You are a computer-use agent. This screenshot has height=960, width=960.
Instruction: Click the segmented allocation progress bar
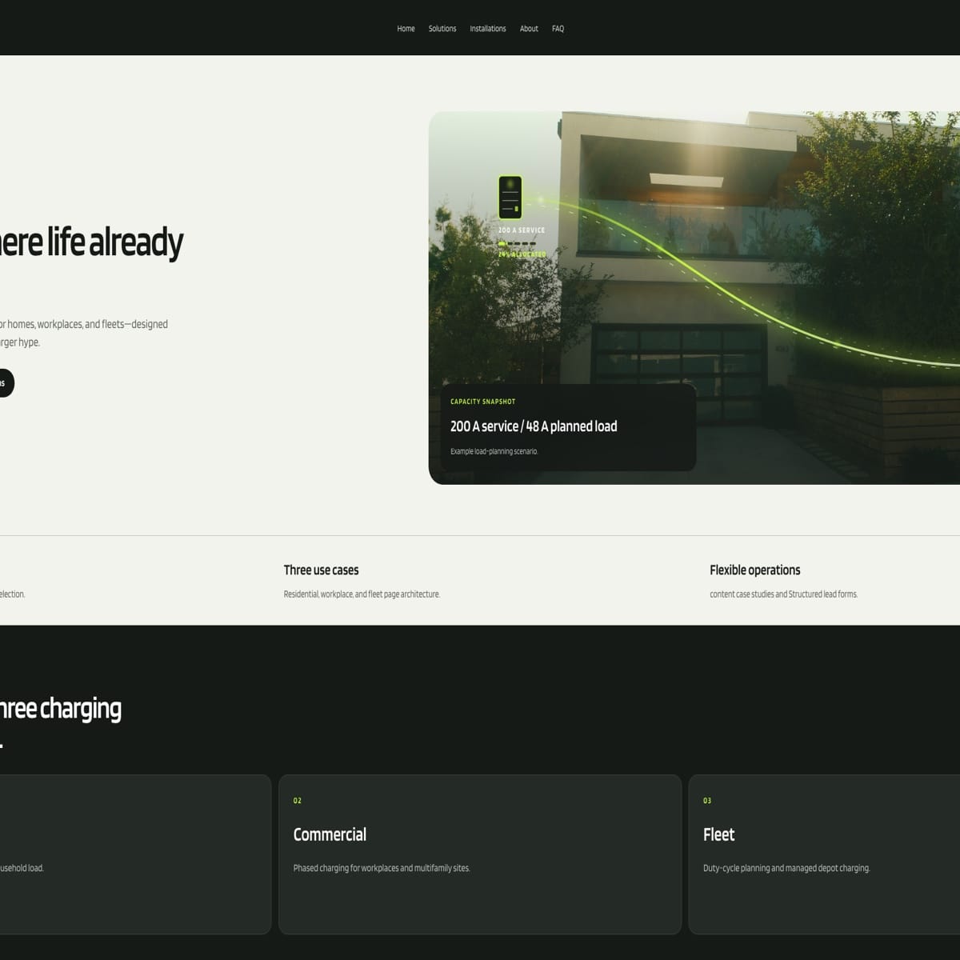click(517, 243)
